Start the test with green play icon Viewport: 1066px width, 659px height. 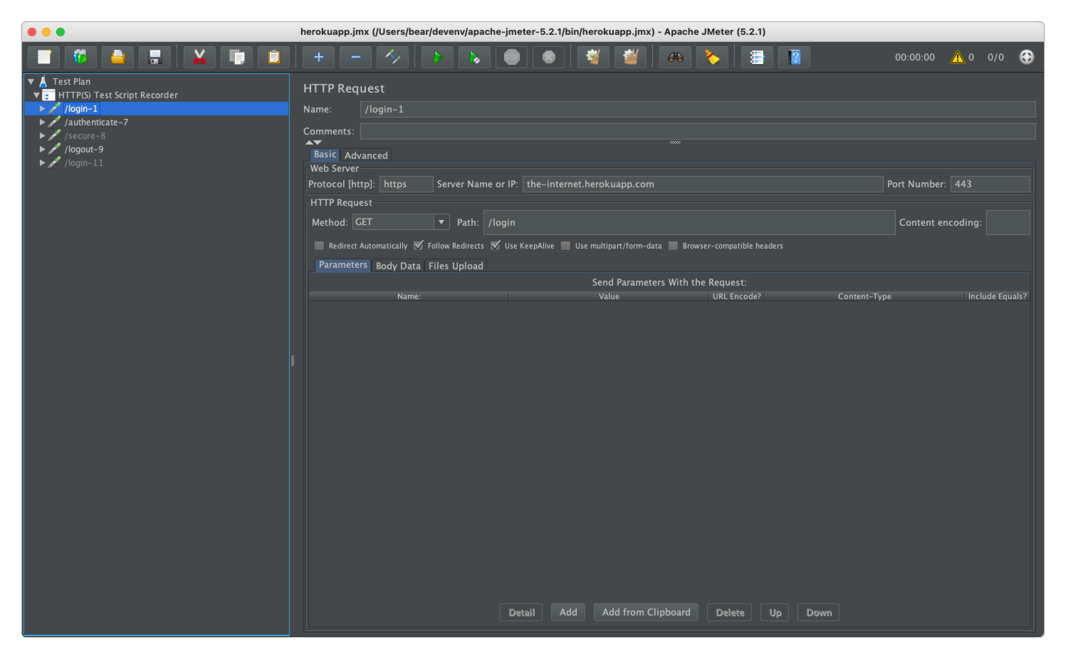437,57
